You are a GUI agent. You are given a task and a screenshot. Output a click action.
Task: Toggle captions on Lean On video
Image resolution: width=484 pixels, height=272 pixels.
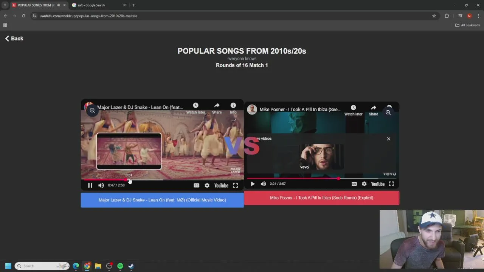pyautogui.click(x=196, y=185)
